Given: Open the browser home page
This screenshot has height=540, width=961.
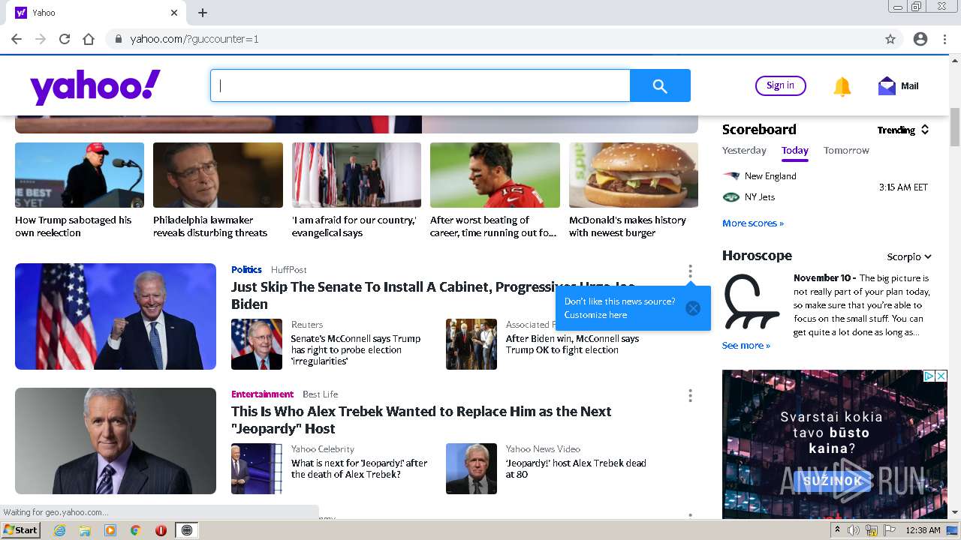Looking at the screenshot, I should tap(89, 39).
